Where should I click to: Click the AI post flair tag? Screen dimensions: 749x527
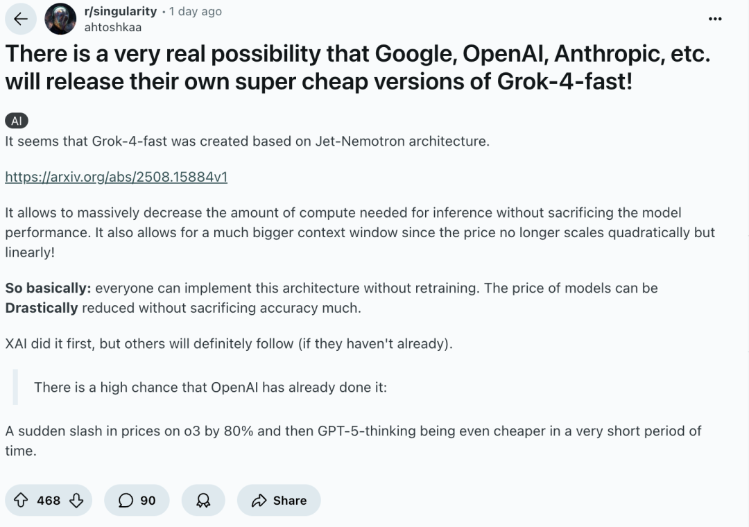(17, 121)
